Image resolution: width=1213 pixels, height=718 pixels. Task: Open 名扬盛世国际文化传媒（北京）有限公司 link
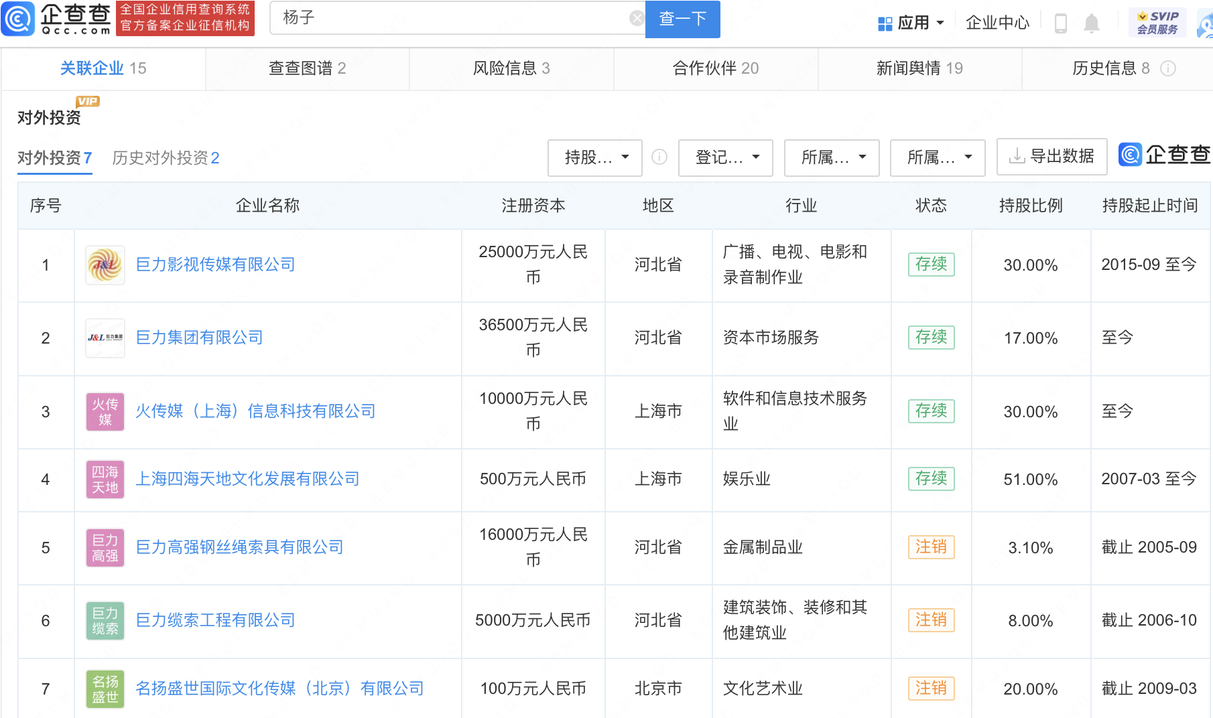click(x=279, y=689)
